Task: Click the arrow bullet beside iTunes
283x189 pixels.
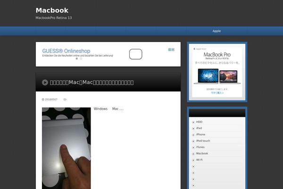Action: pyautogui.click(x=193, y=147)
